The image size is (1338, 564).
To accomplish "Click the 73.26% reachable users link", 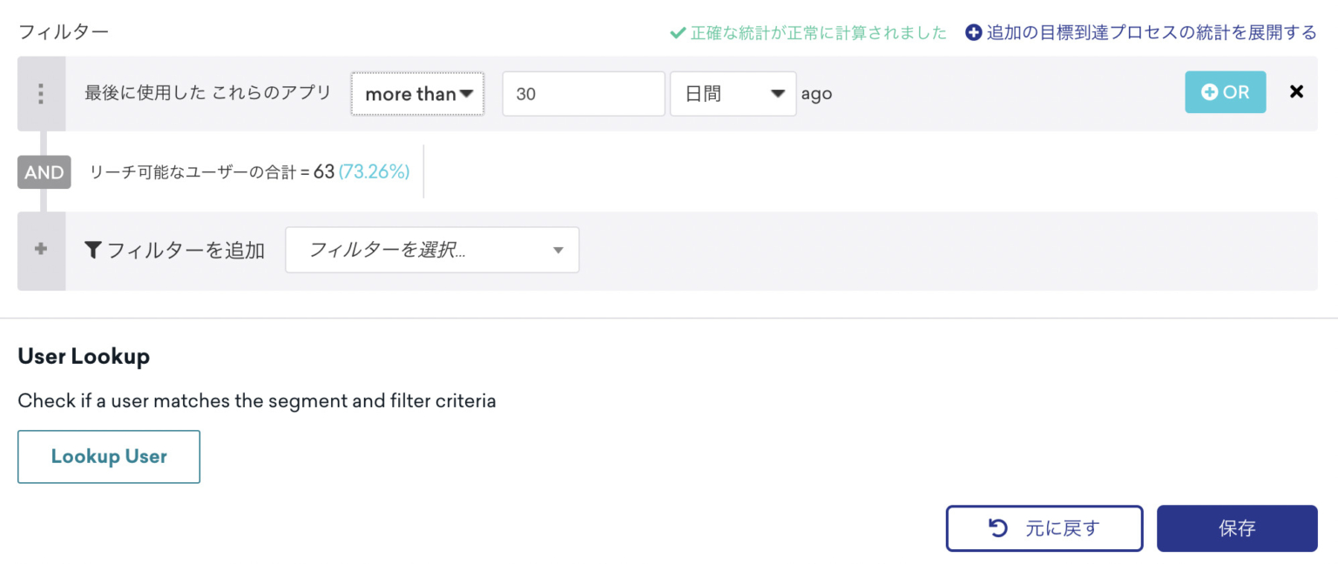I will click(374, 171).
